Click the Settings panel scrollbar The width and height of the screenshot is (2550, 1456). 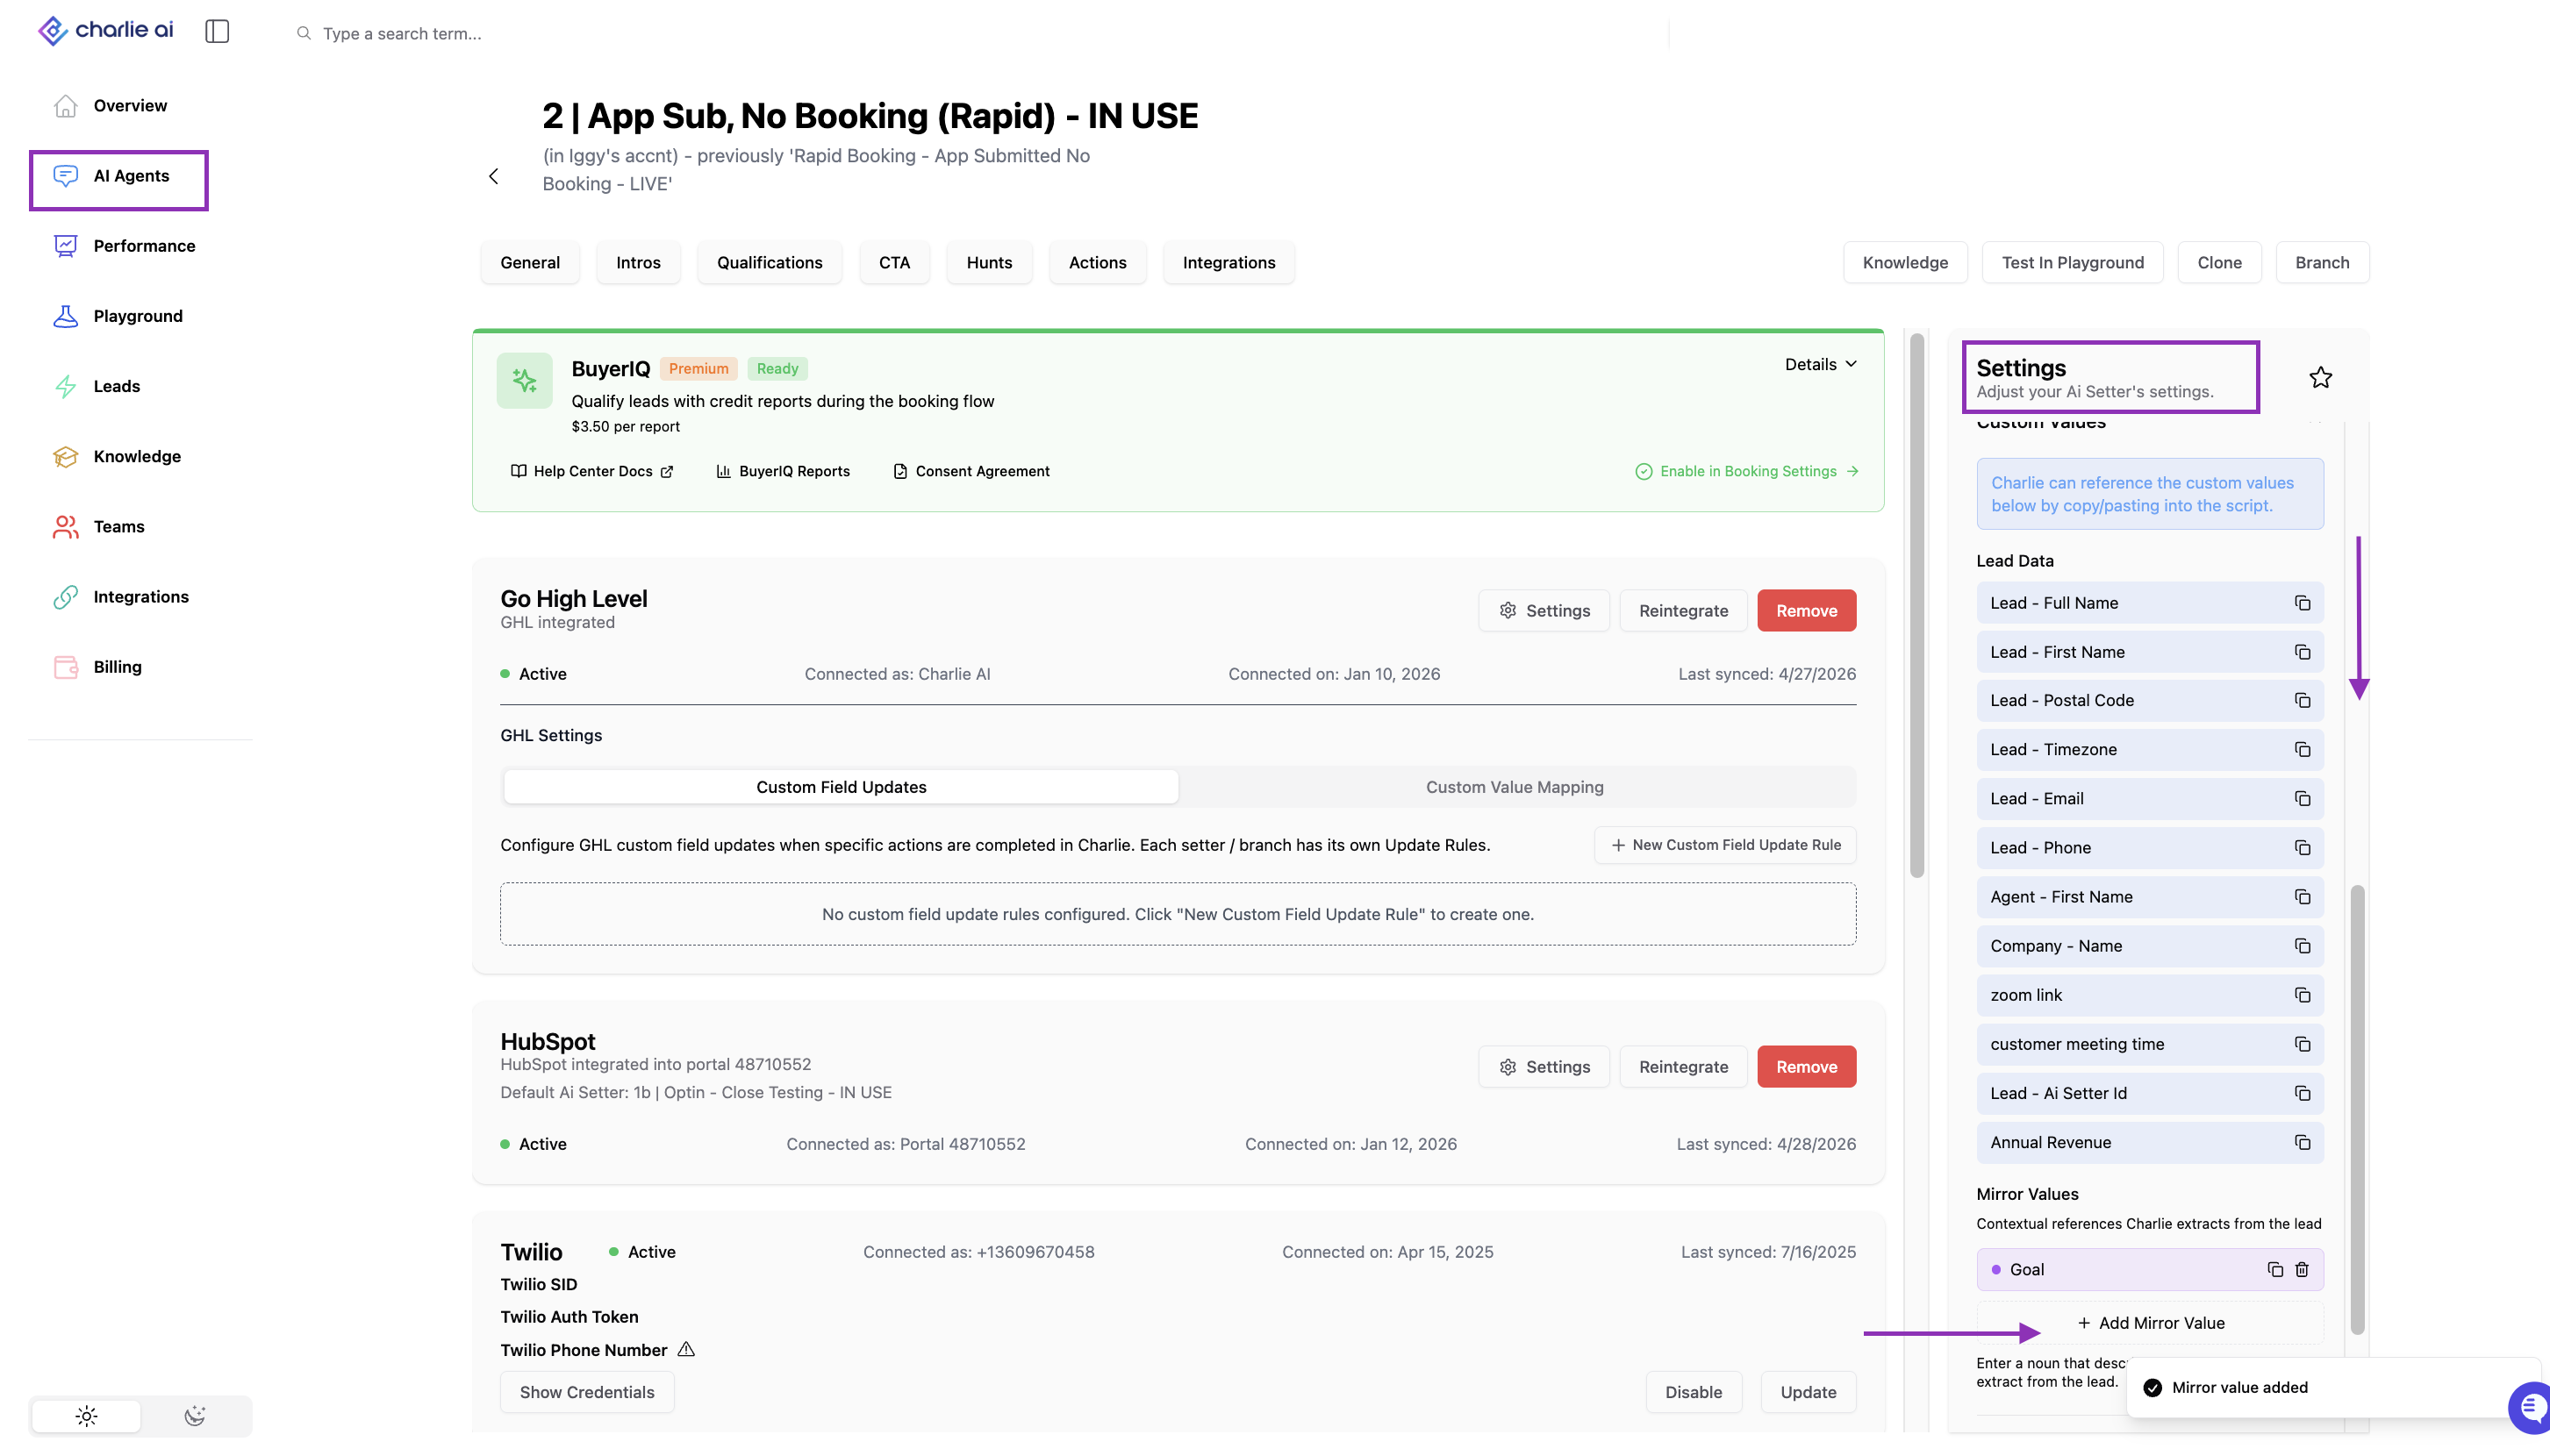(x=2357, y=1110)
